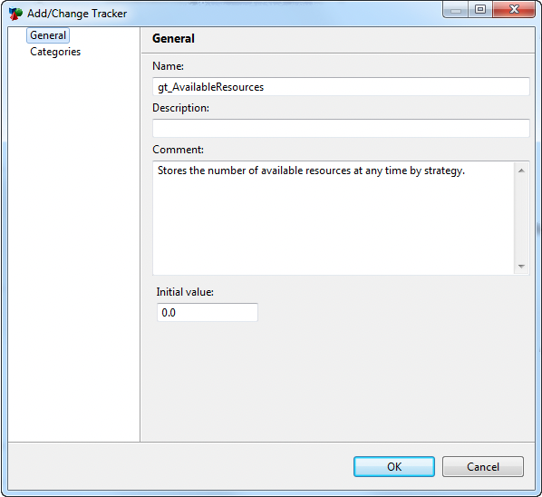542x497 pixels.
Task: Click the Comment scrollbar down arrow
Action: (521, 267)
